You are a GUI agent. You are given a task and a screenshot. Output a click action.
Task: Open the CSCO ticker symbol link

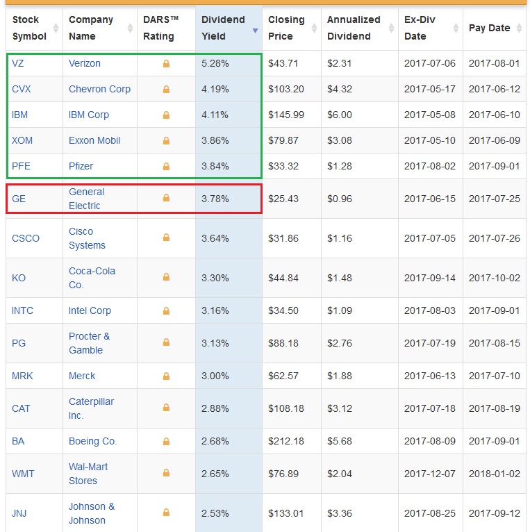pos(26,238)
